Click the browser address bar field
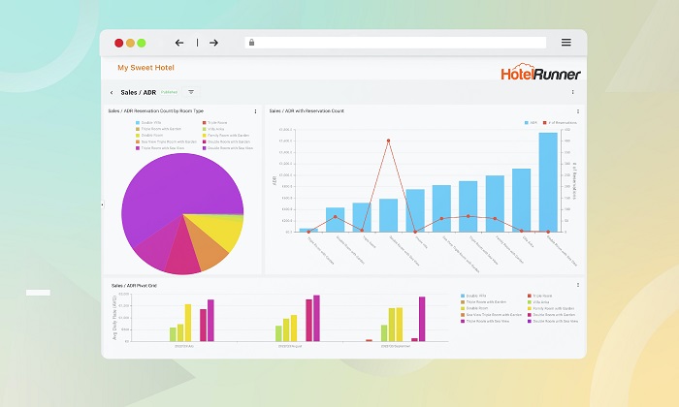 point(396,43)
